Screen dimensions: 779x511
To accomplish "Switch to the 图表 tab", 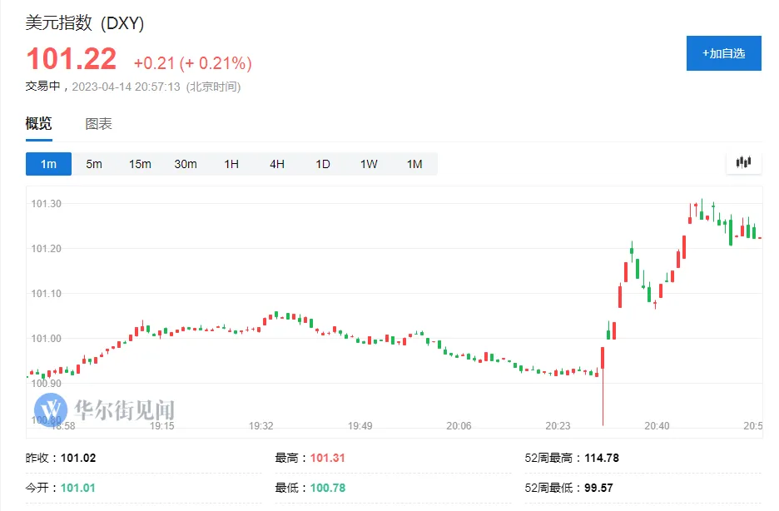I will click(98, 124).
